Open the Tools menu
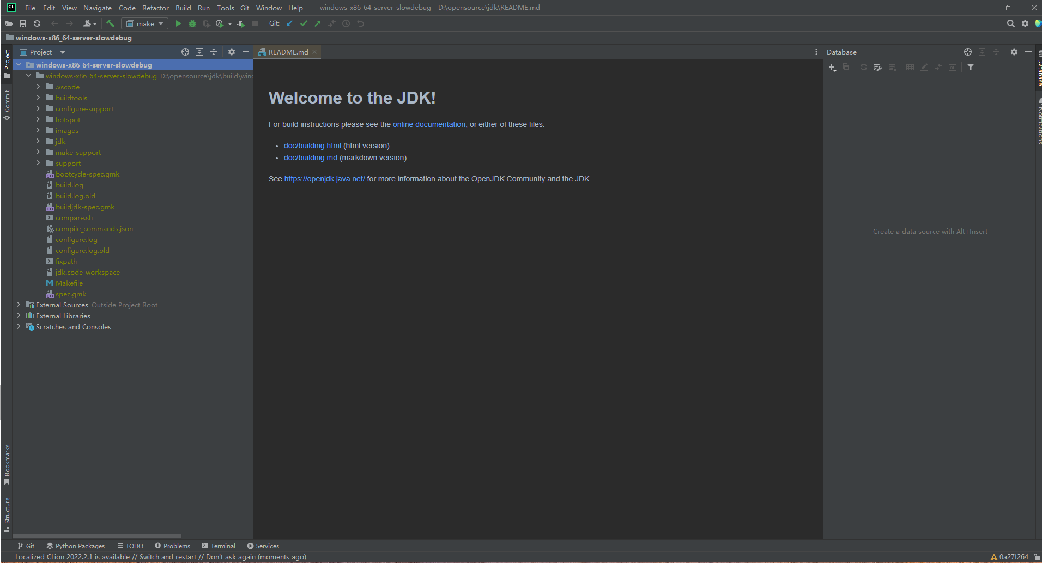Viewport: 1042px width, 563px height. 225,8
